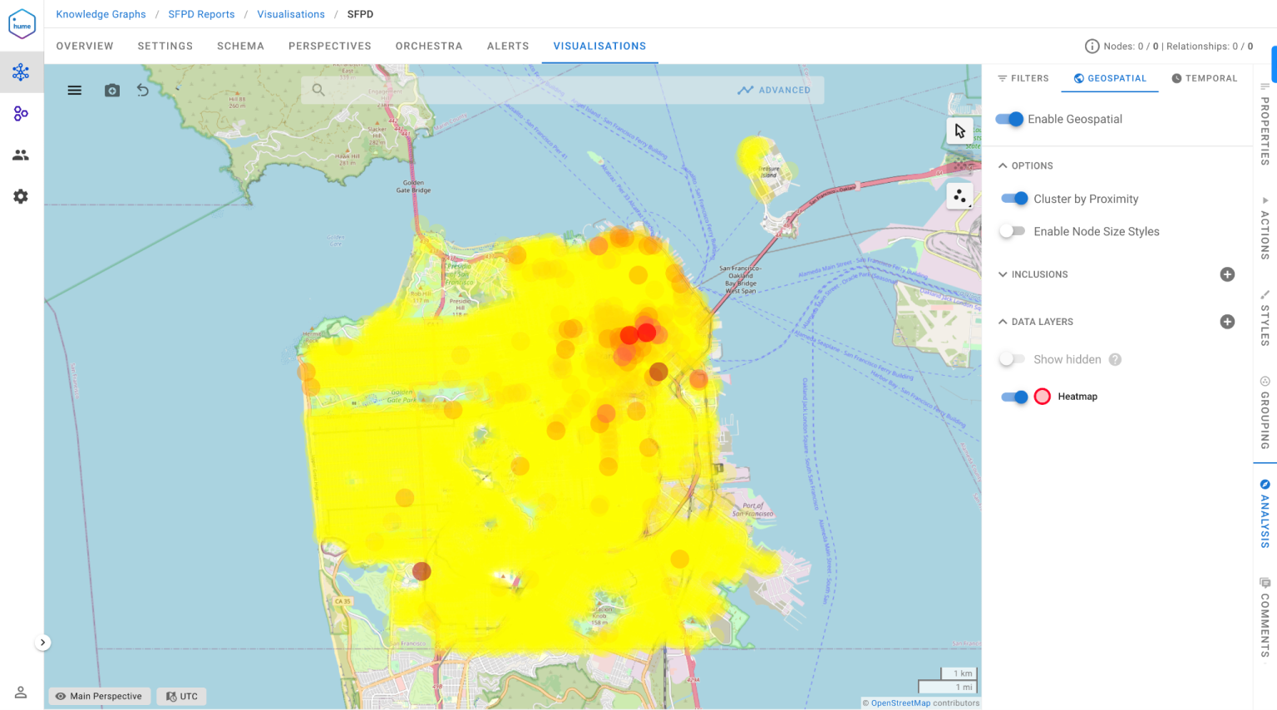
Task: Disable the Enable Geospatial toggle
Action: (1010, 119)
